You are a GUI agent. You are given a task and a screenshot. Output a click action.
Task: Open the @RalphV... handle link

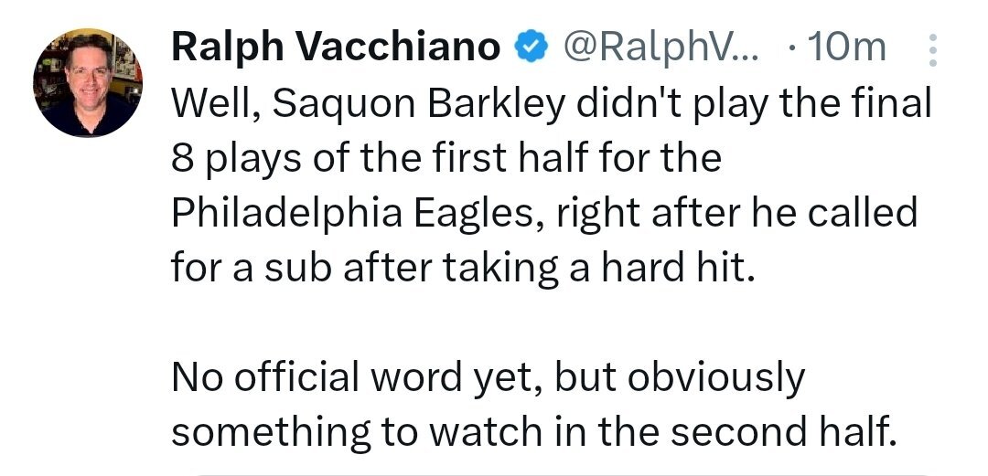pyautogui.click(x=660, y=48)
